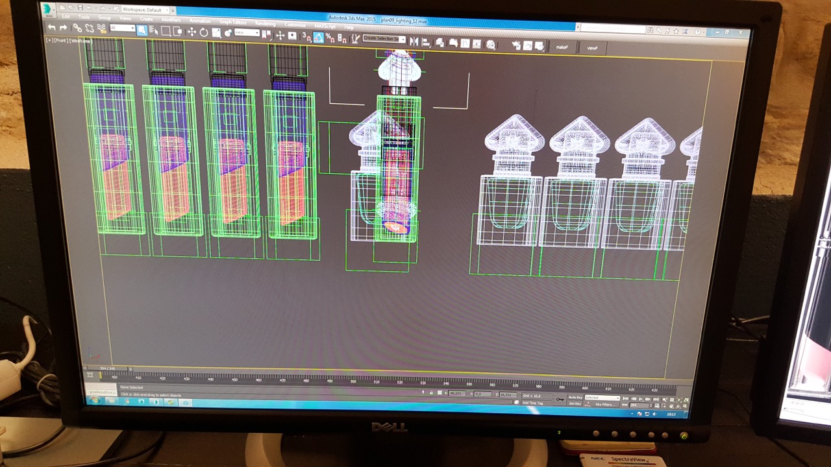Click the Mirror tool icon
Screen dimensions: 831x467
pyautogui.click(x=414, y=42)
